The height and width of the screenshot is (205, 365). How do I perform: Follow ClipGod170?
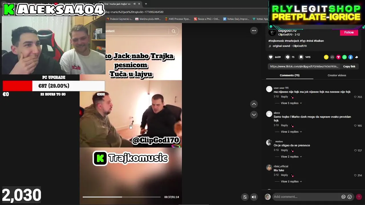[x=349, y=32]
